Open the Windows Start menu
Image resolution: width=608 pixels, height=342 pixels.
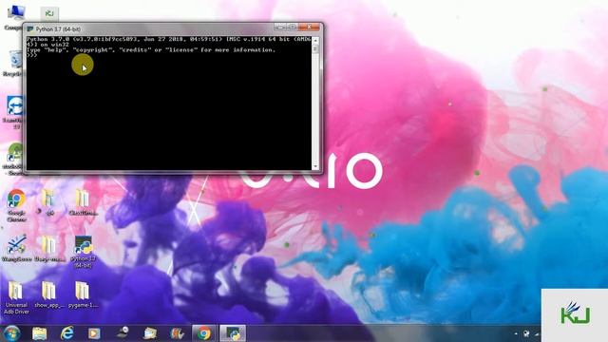point(11,333)
